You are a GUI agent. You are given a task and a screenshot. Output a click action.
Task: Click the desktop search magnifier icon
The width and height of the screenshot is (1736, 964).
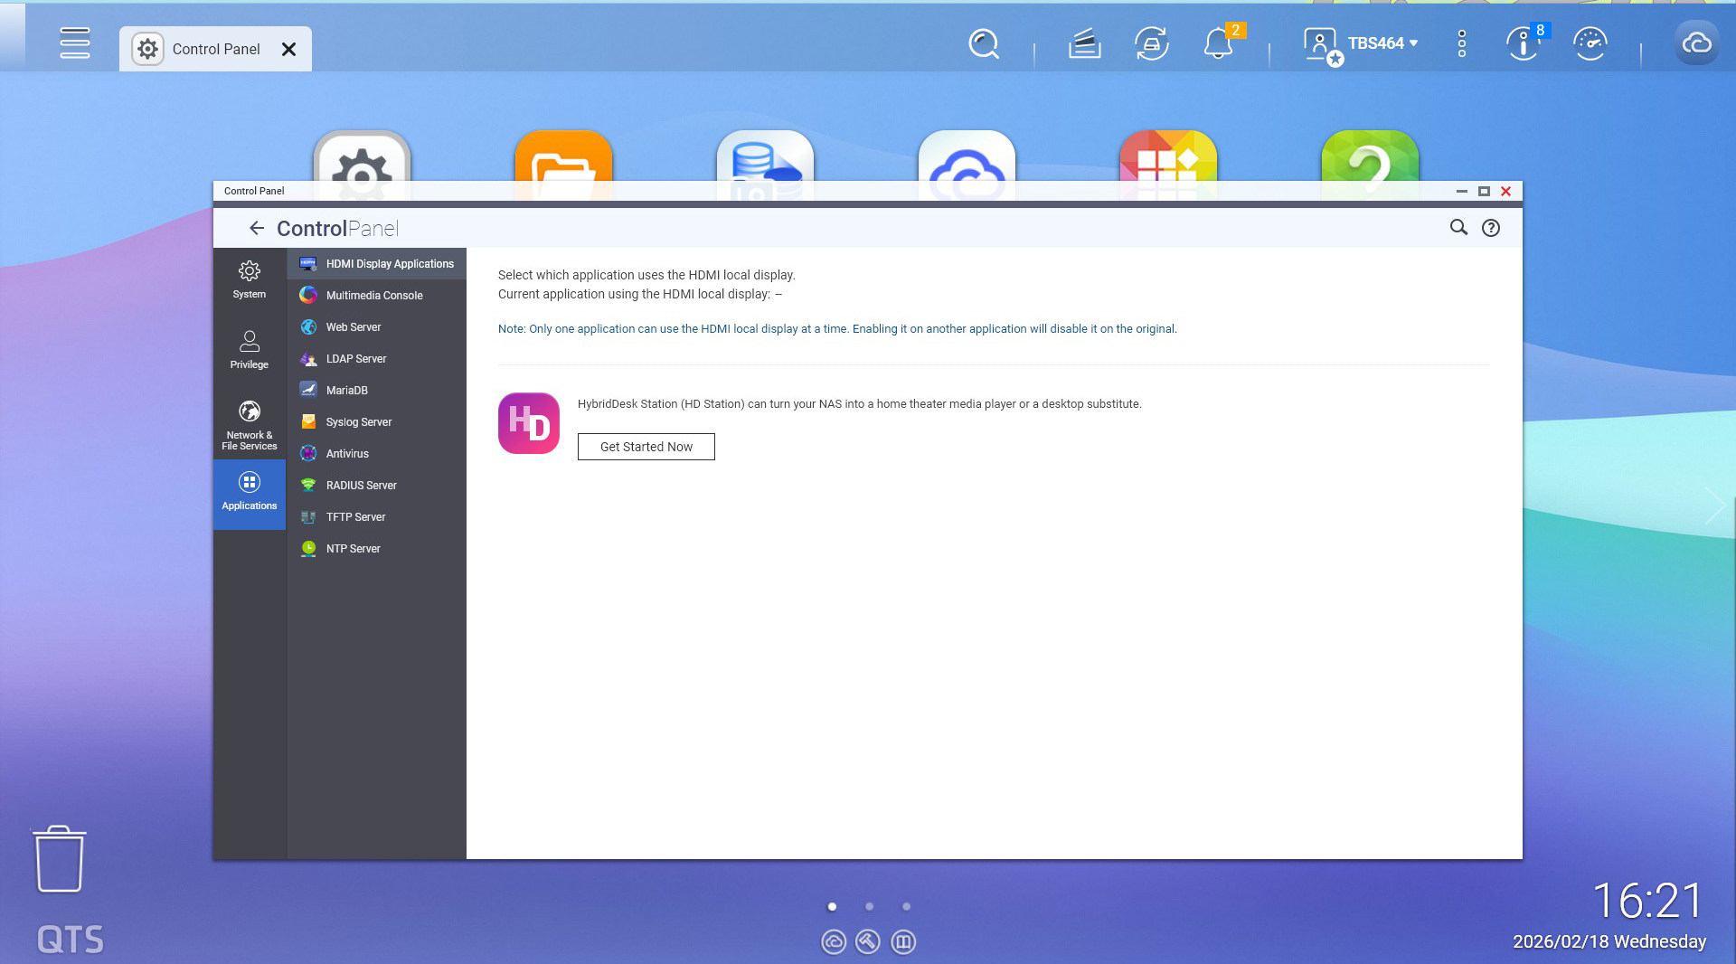coord(983,43)
